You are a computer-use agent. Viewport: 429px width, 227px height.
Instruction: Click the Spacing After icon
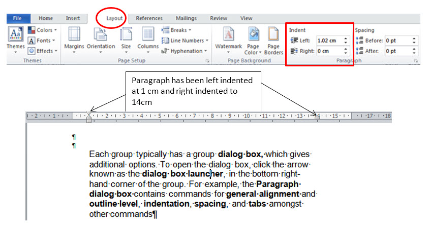[359, 51]
